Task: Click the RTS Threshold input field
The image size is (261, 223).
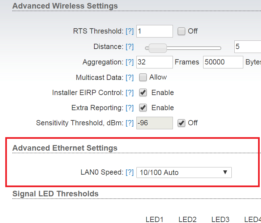Action: click(154, 31)
